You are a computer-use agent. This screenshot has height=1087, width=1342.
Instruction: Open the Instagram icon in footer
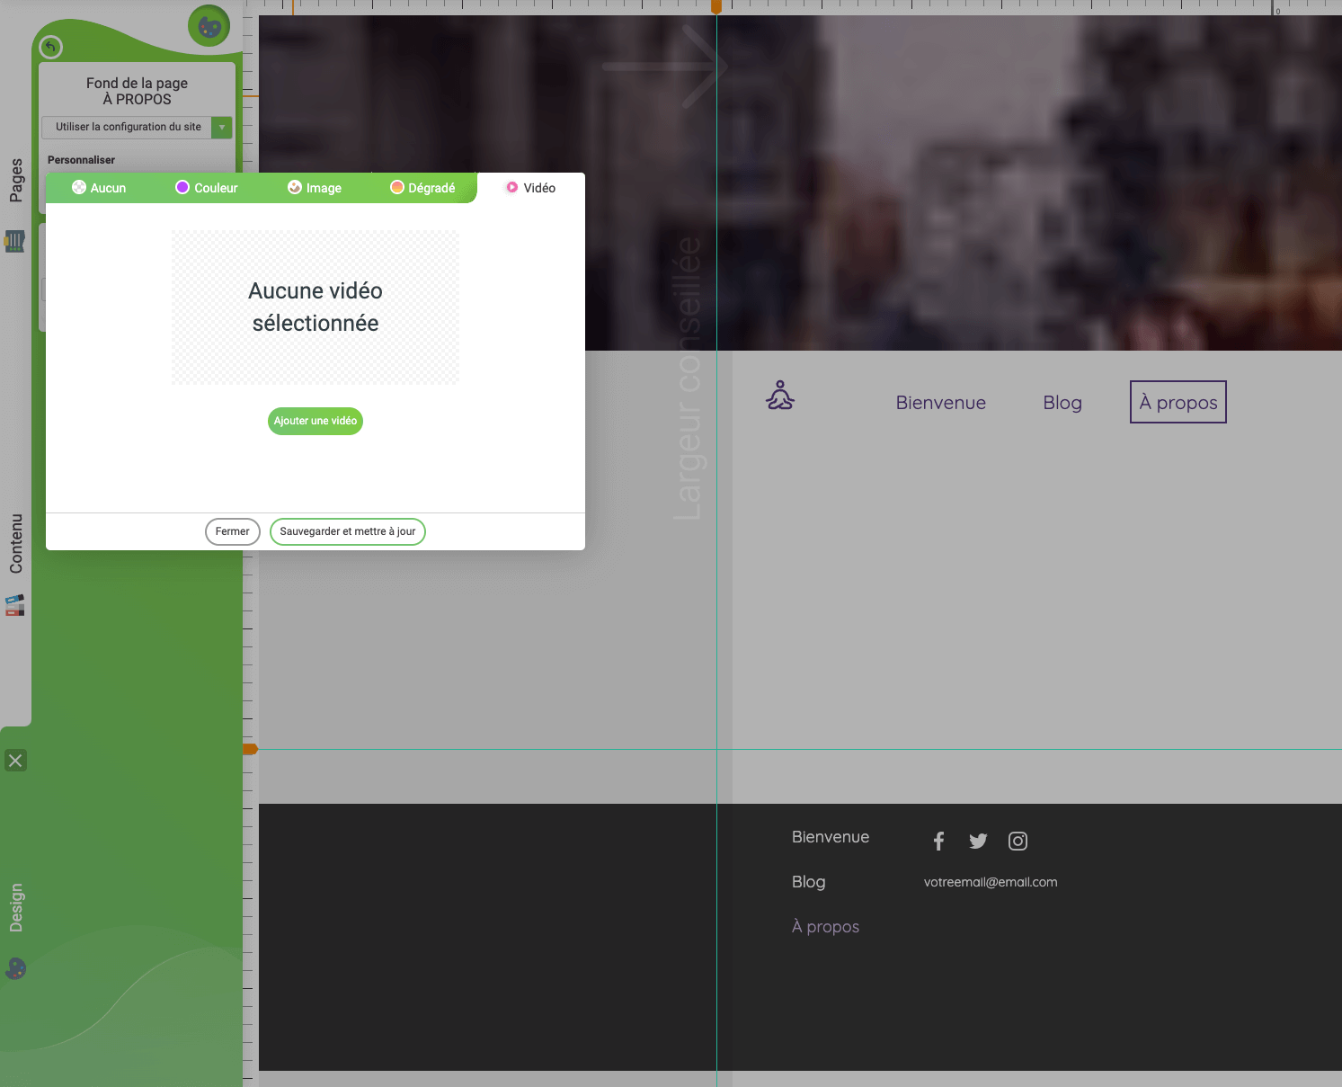coord(1018,841)
